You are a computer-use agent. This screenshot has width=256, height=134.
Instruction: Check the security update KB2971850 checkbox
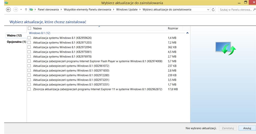click(29, 70)
